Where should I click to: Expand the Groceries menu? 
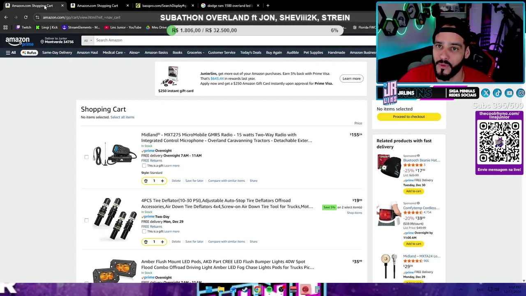[x=195, y=53]
